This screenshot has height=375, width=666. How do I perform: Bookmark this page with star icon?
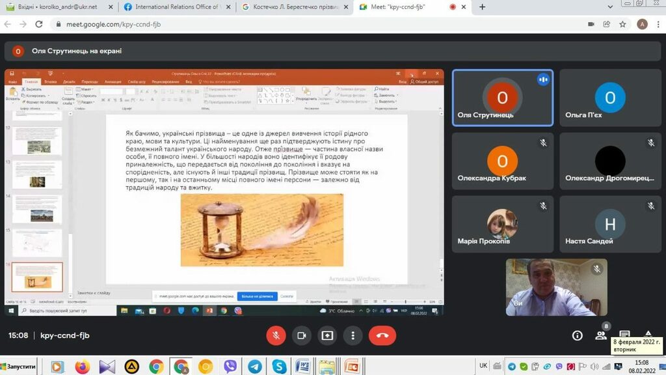622,24
